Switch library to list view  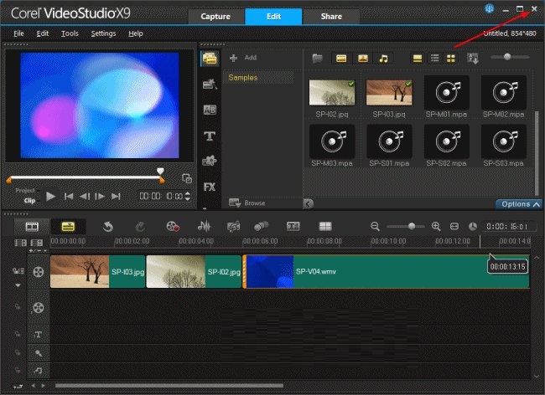[x=435, y=59]
